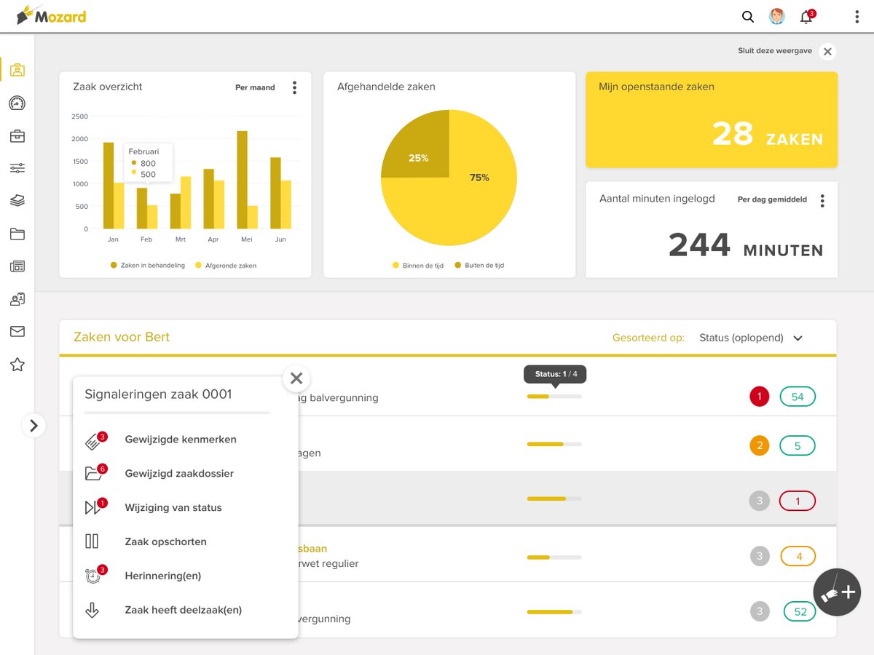Open the briefcase sidebar icon
874x655 pixels.
click(x=17, y=136)
